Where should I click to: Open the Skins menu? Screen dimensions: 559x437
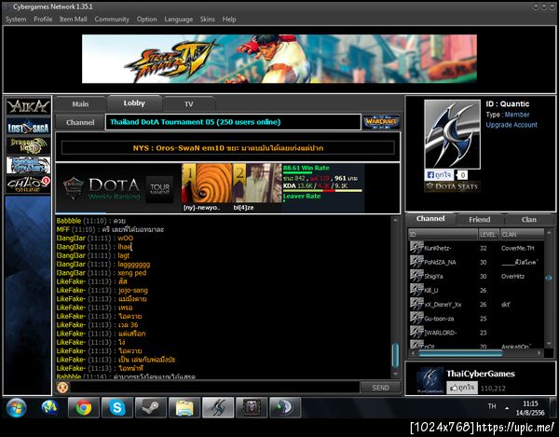click(x=207, y=20)
